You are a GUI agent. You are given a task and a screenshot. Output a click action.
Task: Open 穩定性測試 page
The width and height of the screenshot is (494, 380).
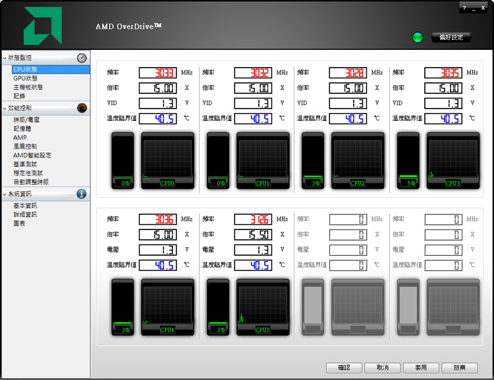28,173
